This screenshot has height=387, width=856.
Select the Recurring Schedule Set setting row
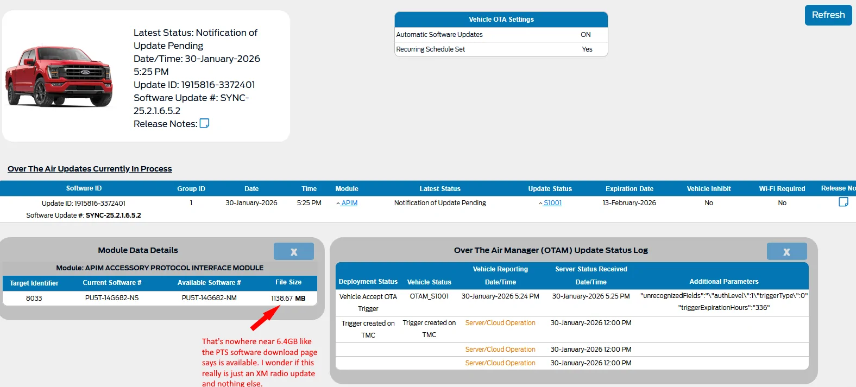(x=501, y=49)
